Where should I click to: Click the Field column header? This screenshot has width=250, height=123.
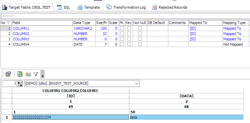click(x=42, y=23)
